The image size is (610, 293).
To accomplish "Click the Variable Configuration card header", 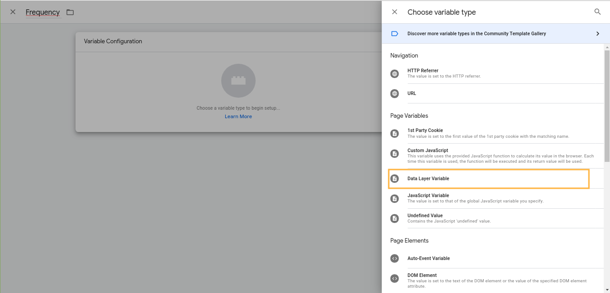I will 228,41.
